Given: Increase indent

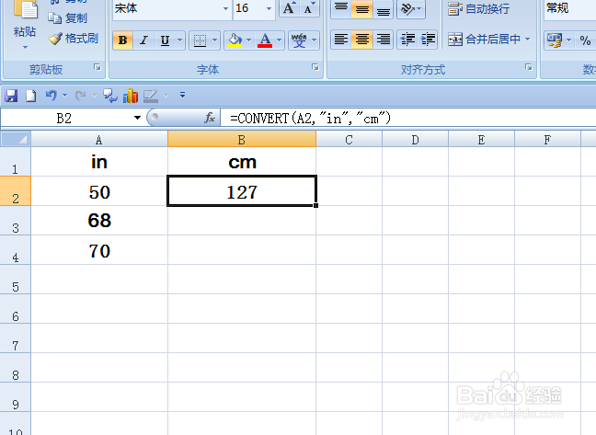Looking at the screenshot, I should click(429, 40).
